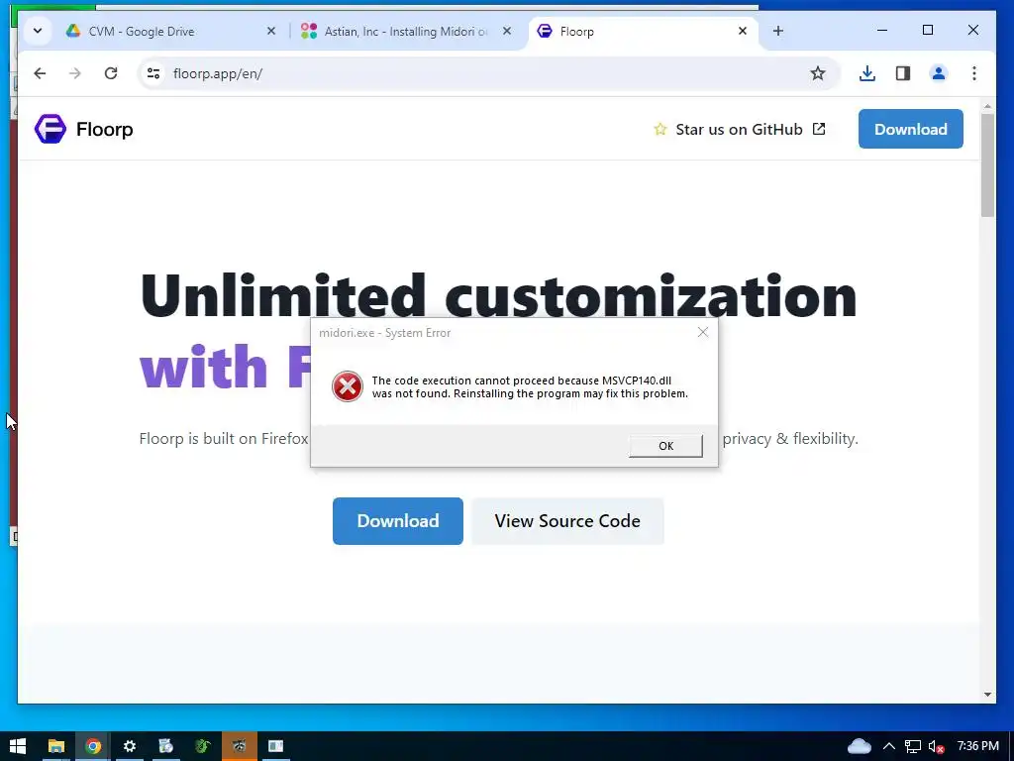Open File Explorer from the taskbar
The image size is (1014, 761).
(56, 746)
